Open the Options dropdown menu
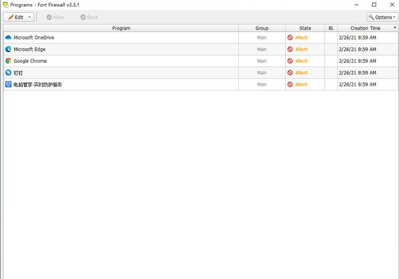This screenshot has width=399, height=279. [382, 17]
